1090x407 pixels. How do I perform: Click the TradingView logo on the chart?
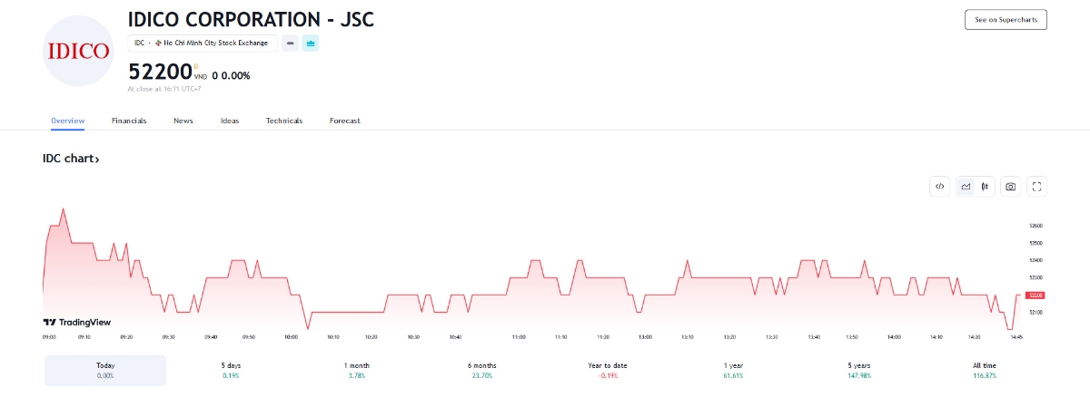77,322
